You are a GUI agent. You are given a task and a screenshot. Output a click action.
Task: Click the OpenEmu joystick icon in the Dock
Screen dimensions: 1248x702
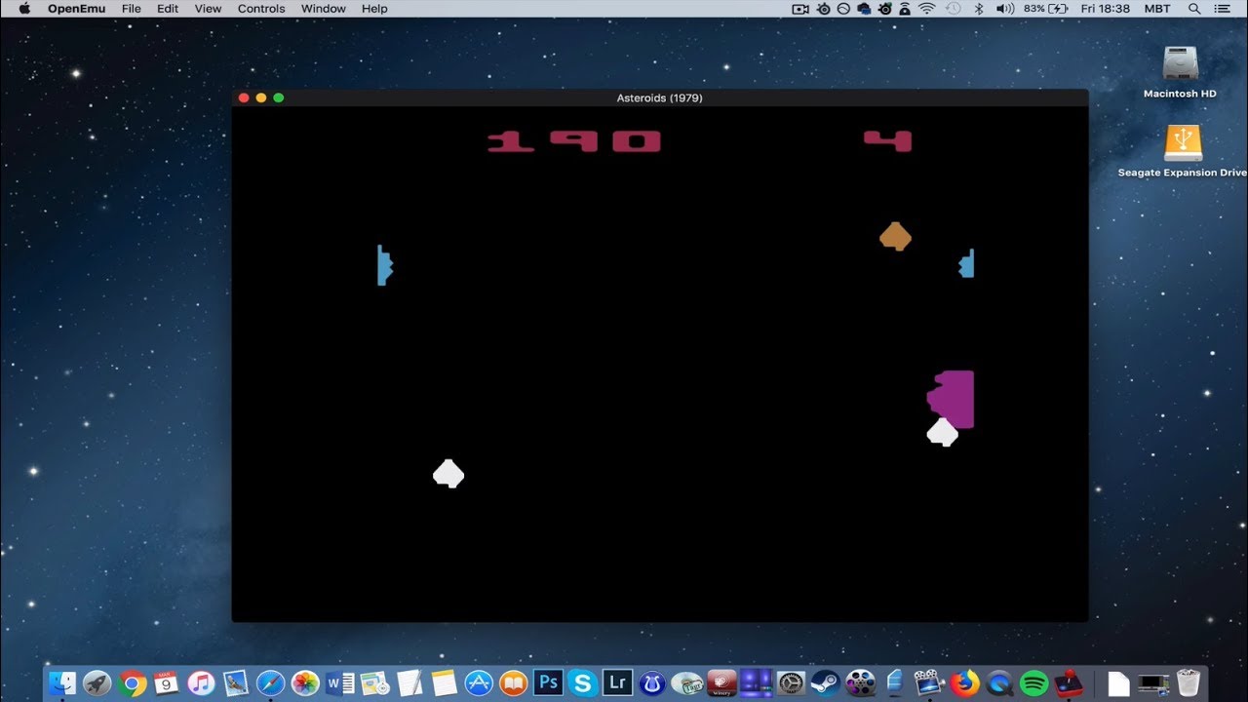point(1069,683)
